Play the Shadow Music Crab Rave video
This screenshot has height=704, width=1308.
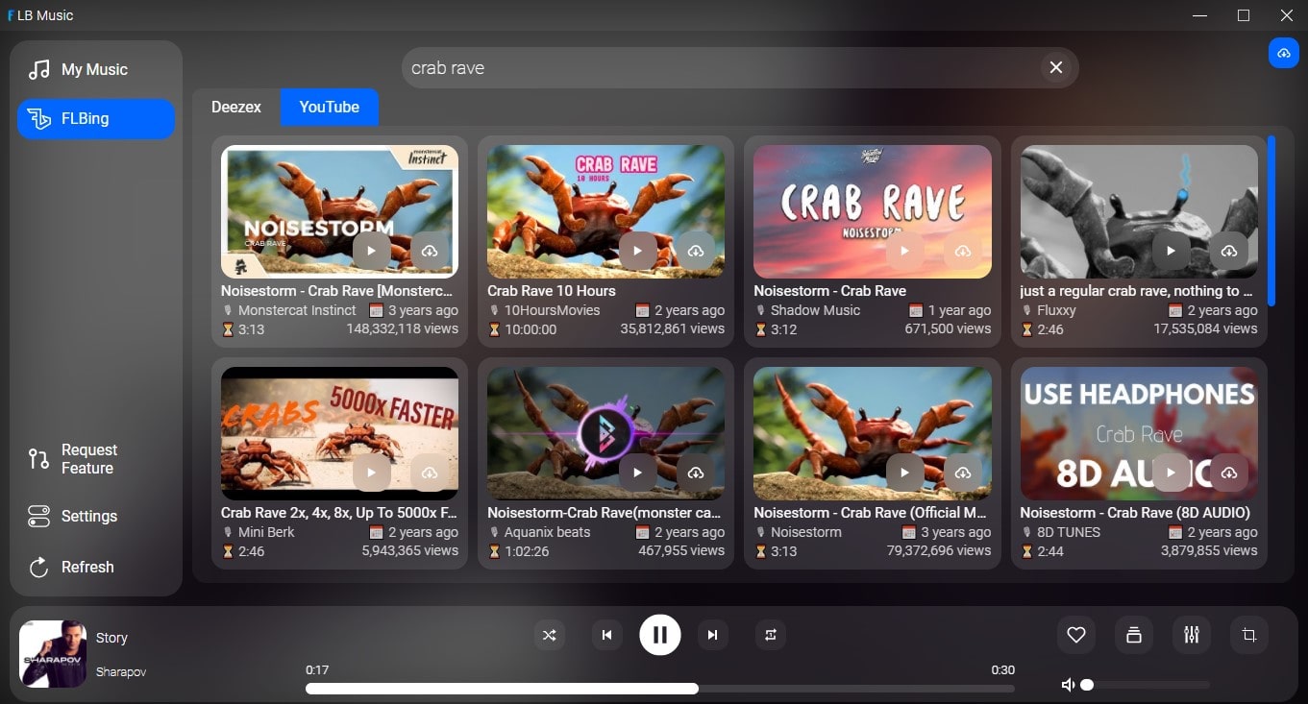tap(903, 251)
